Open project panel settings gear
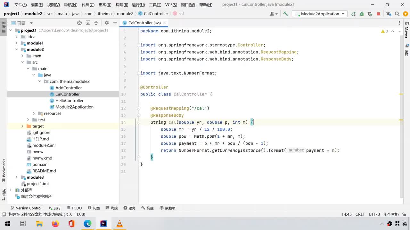 click(x=107, y=23)
